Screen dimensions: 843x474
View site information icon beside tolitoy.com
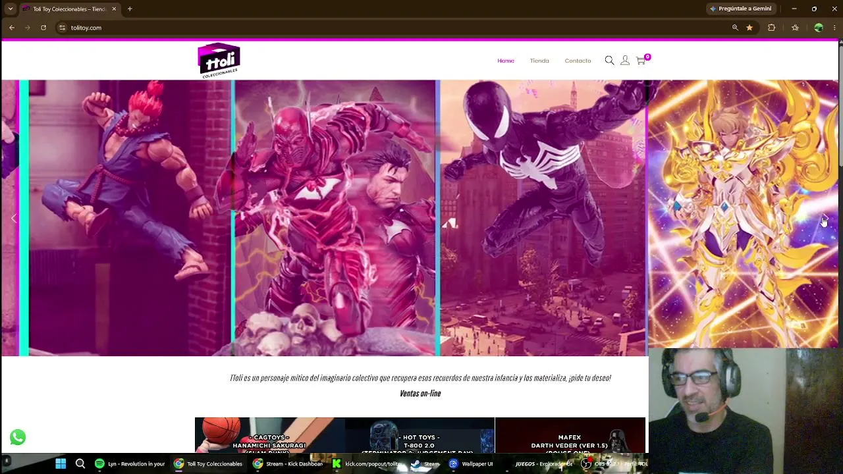pos(63,28)
